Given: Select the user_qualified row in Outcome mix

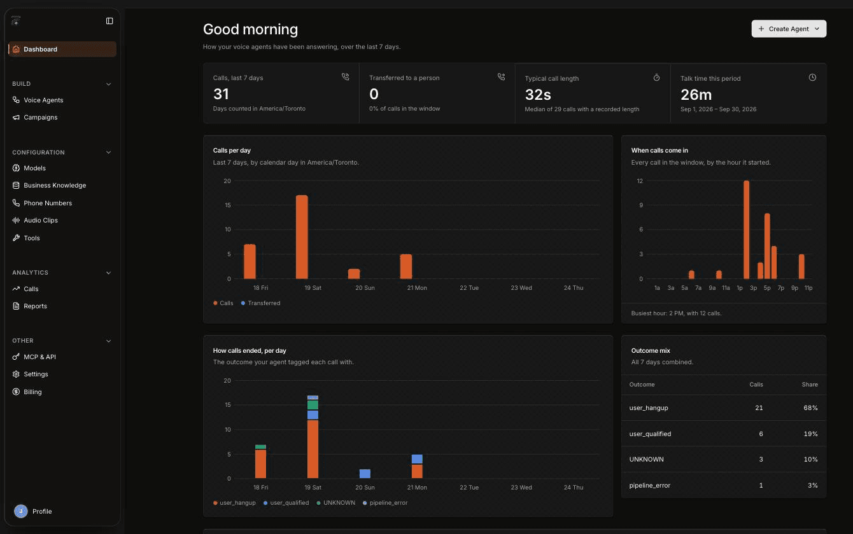Looking at the screenshot, I should coord(724,434).
